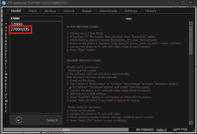
Task: Filter models by letter N
Action: pos(6,78)
